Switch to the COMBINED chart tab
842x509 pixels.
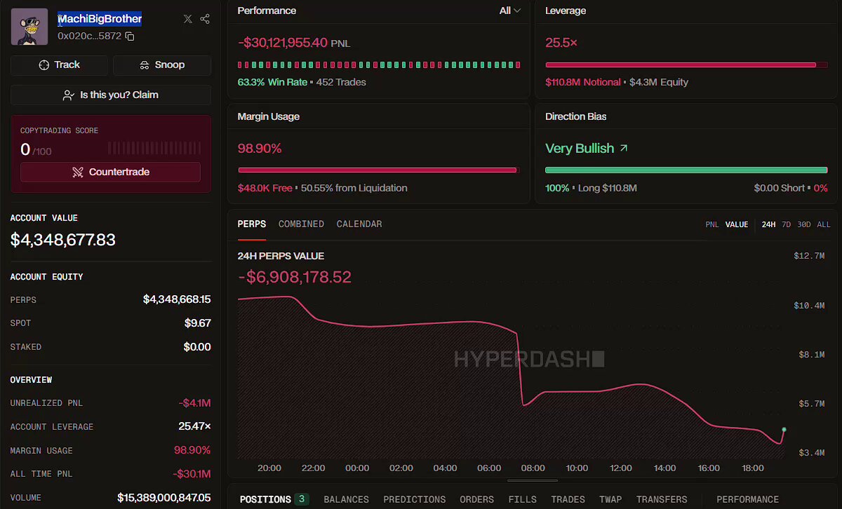pos(301,224)
